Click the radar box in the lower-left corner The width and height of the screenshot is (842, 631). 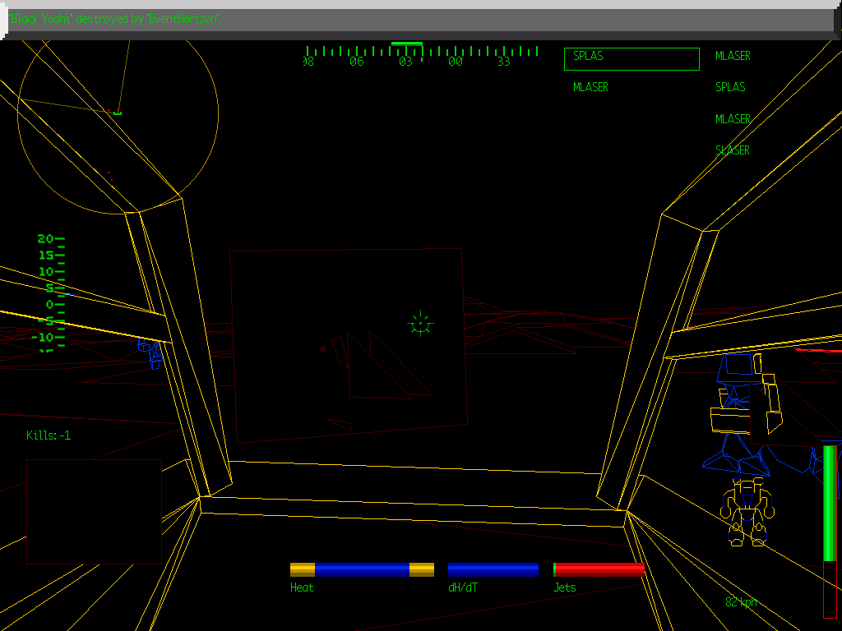(93, 509)
